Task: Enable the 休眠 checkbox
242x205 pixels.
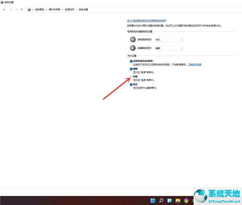Action: 131,77
